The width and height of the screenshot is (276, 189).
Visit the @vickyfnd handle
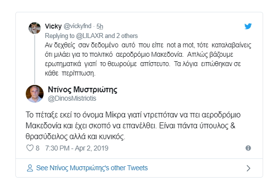tap(77, 26)
